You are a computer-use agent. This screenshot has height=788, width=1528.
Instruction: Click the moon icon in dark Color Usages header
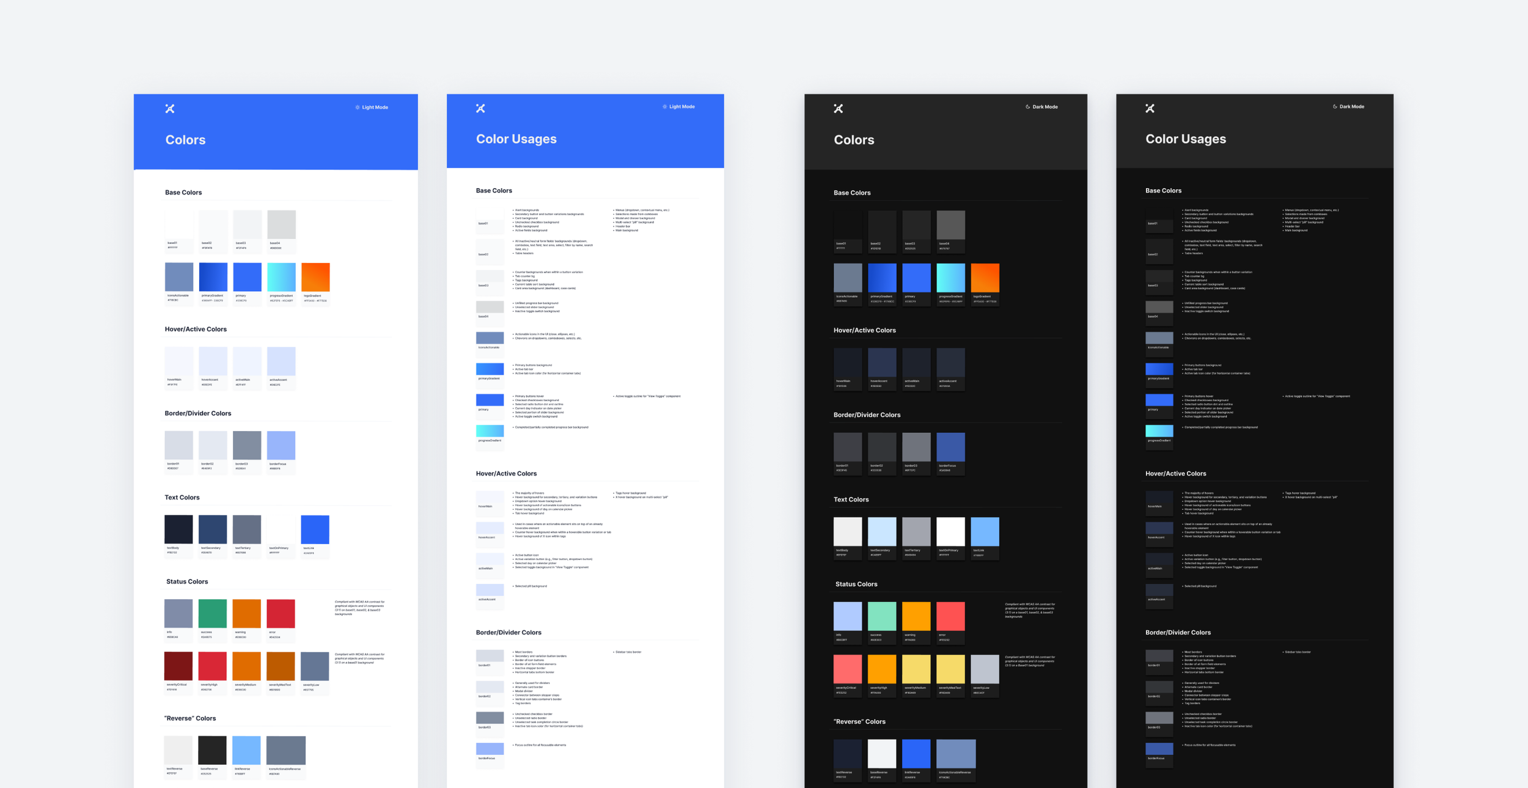(x=1335, y=107)
